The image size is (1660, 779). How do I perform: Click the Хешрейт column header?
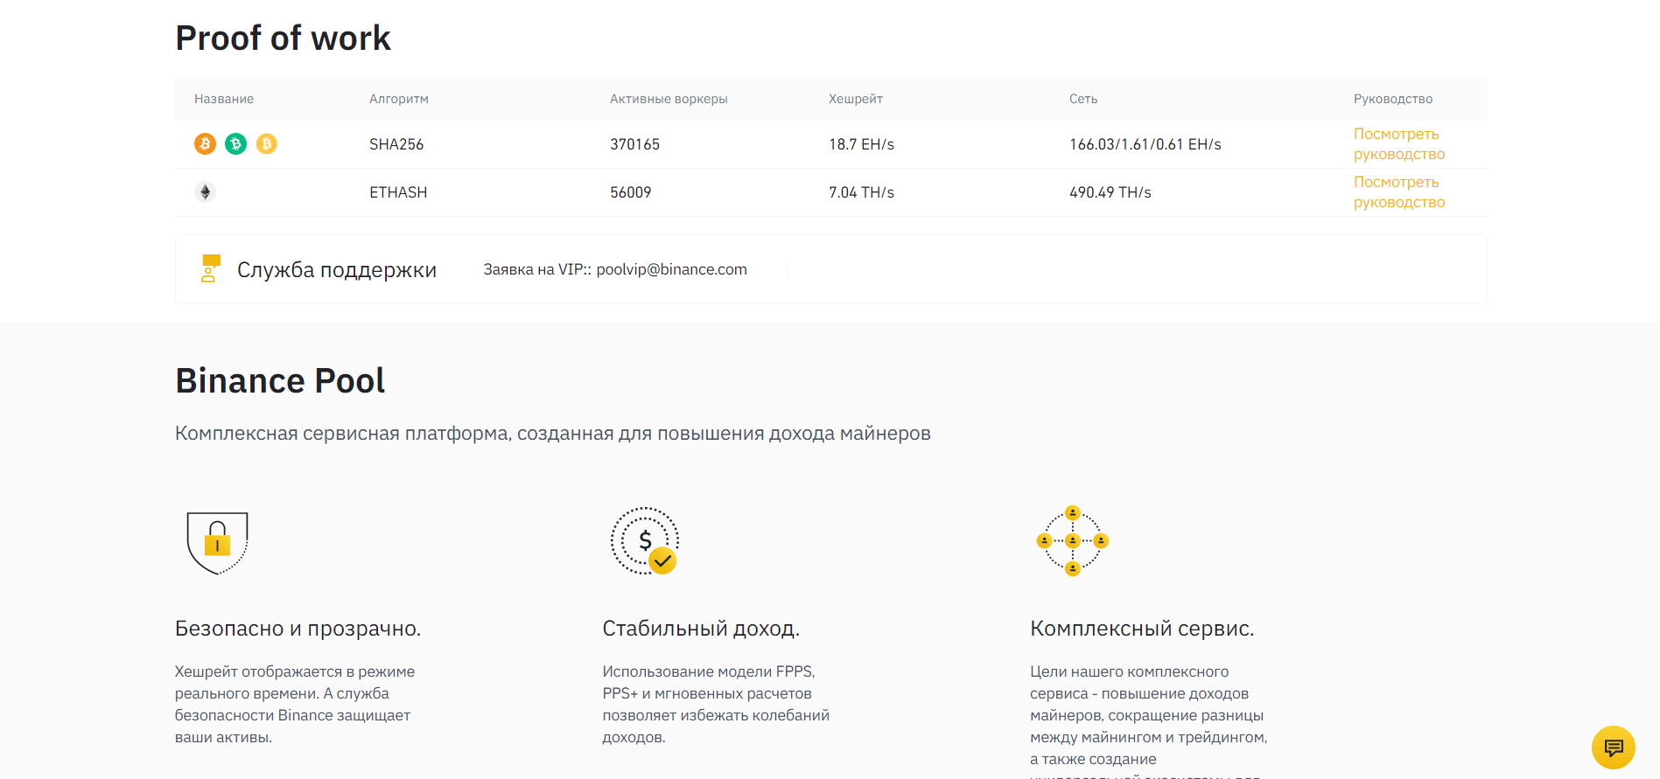(856, 99)
